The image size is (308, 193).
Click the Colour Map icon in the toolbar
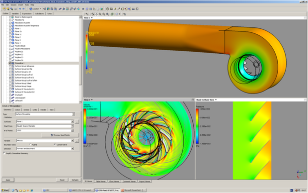click(x=78, y=9)
